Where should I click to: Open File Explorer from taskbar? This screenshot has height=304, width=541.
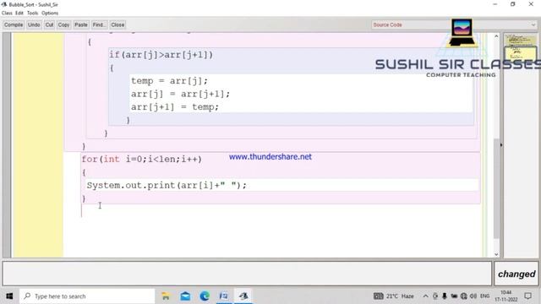coord(166,296)
